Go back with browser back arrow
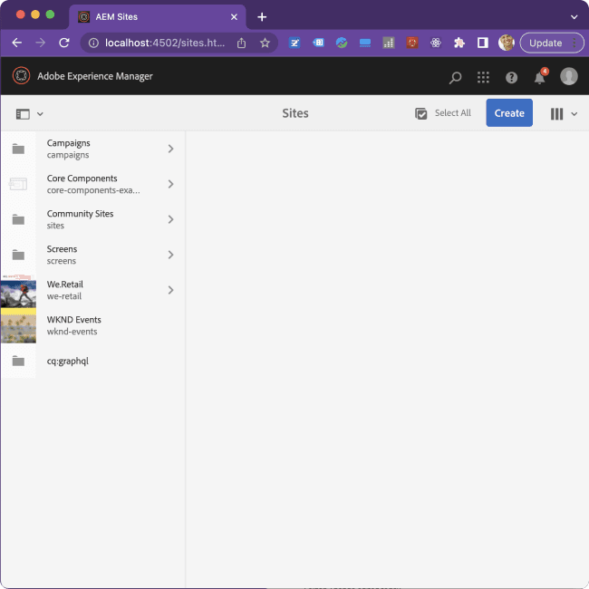Image resolution: width=589 pixels, height=589 pixels. point(17,43)
